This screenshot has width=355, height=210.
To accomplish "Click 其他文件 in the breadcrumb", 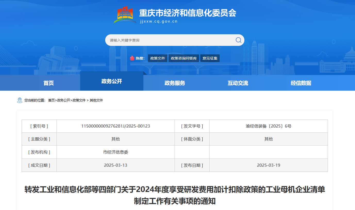I will coord(96,100).
